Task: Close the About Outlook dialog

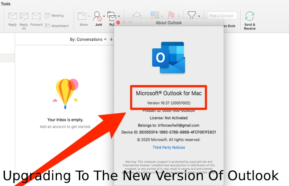Action: coord(118,22)
